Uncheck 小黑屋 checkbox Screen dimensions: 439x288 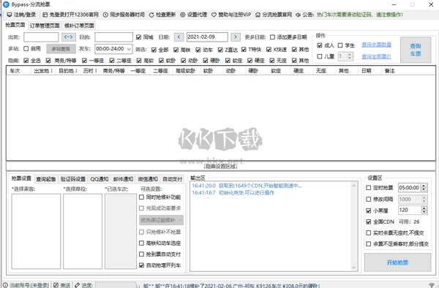[369, 211]
